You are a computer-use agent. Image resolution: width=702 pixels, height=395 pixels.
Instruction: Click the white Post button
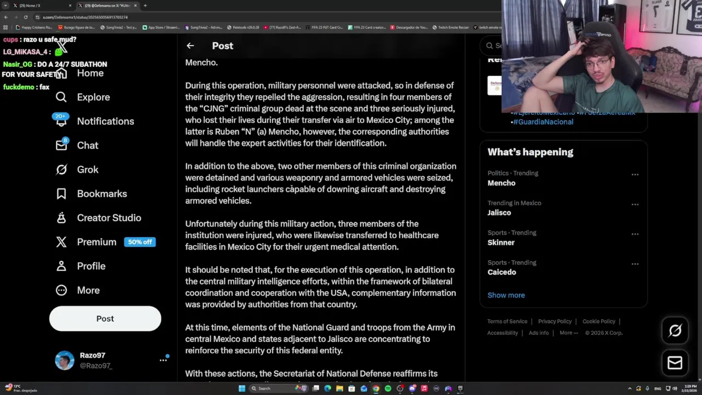(105, 319)
